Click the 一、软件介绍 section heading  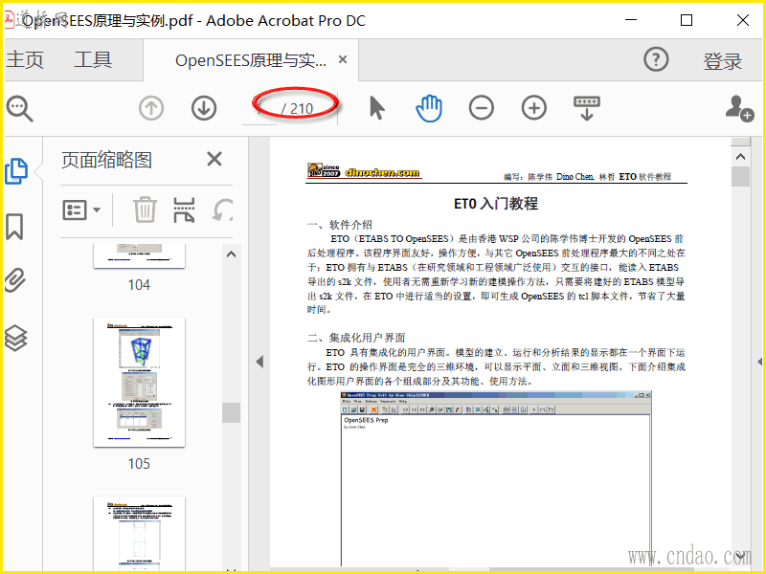340,225
